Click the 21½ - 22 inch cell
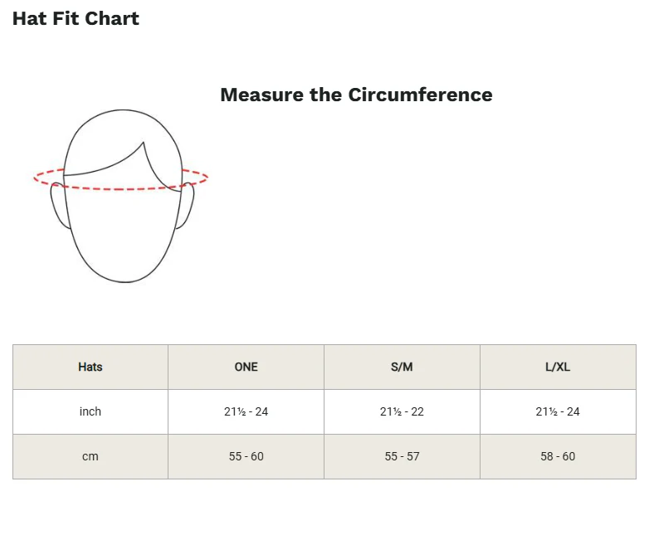Viewport: 649px width, 540px height. click(402, 411)
